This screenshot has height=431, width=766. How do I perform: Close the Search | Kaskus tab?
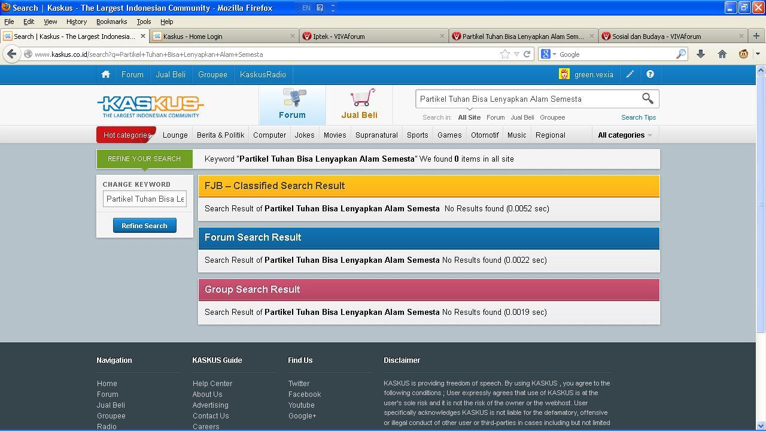[x=142, y=36]
